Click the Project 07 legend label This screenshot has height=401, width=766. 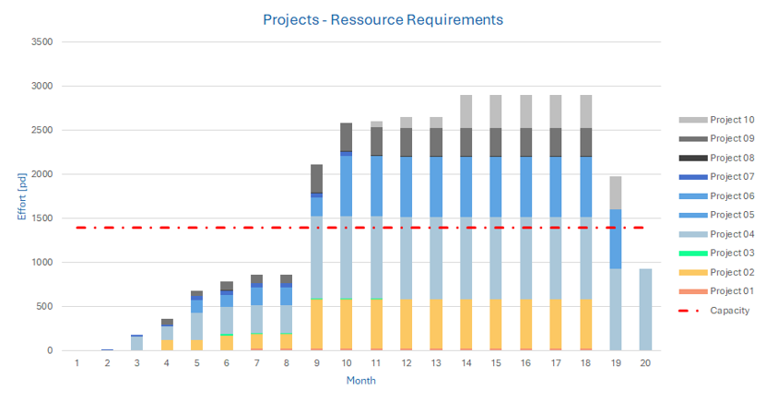[732, 177]
